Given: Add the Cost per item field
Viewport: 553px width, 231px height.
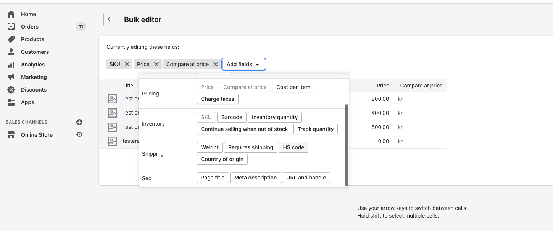Looking at the screenshot, I should [293, 87].
